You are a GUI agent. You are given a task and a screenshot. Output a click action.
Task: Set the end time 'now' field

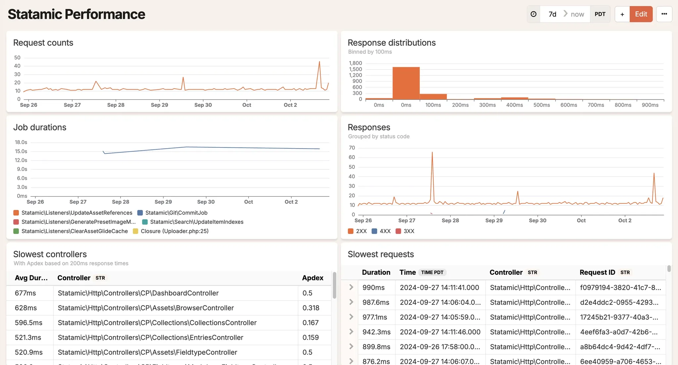coord(577,14)
